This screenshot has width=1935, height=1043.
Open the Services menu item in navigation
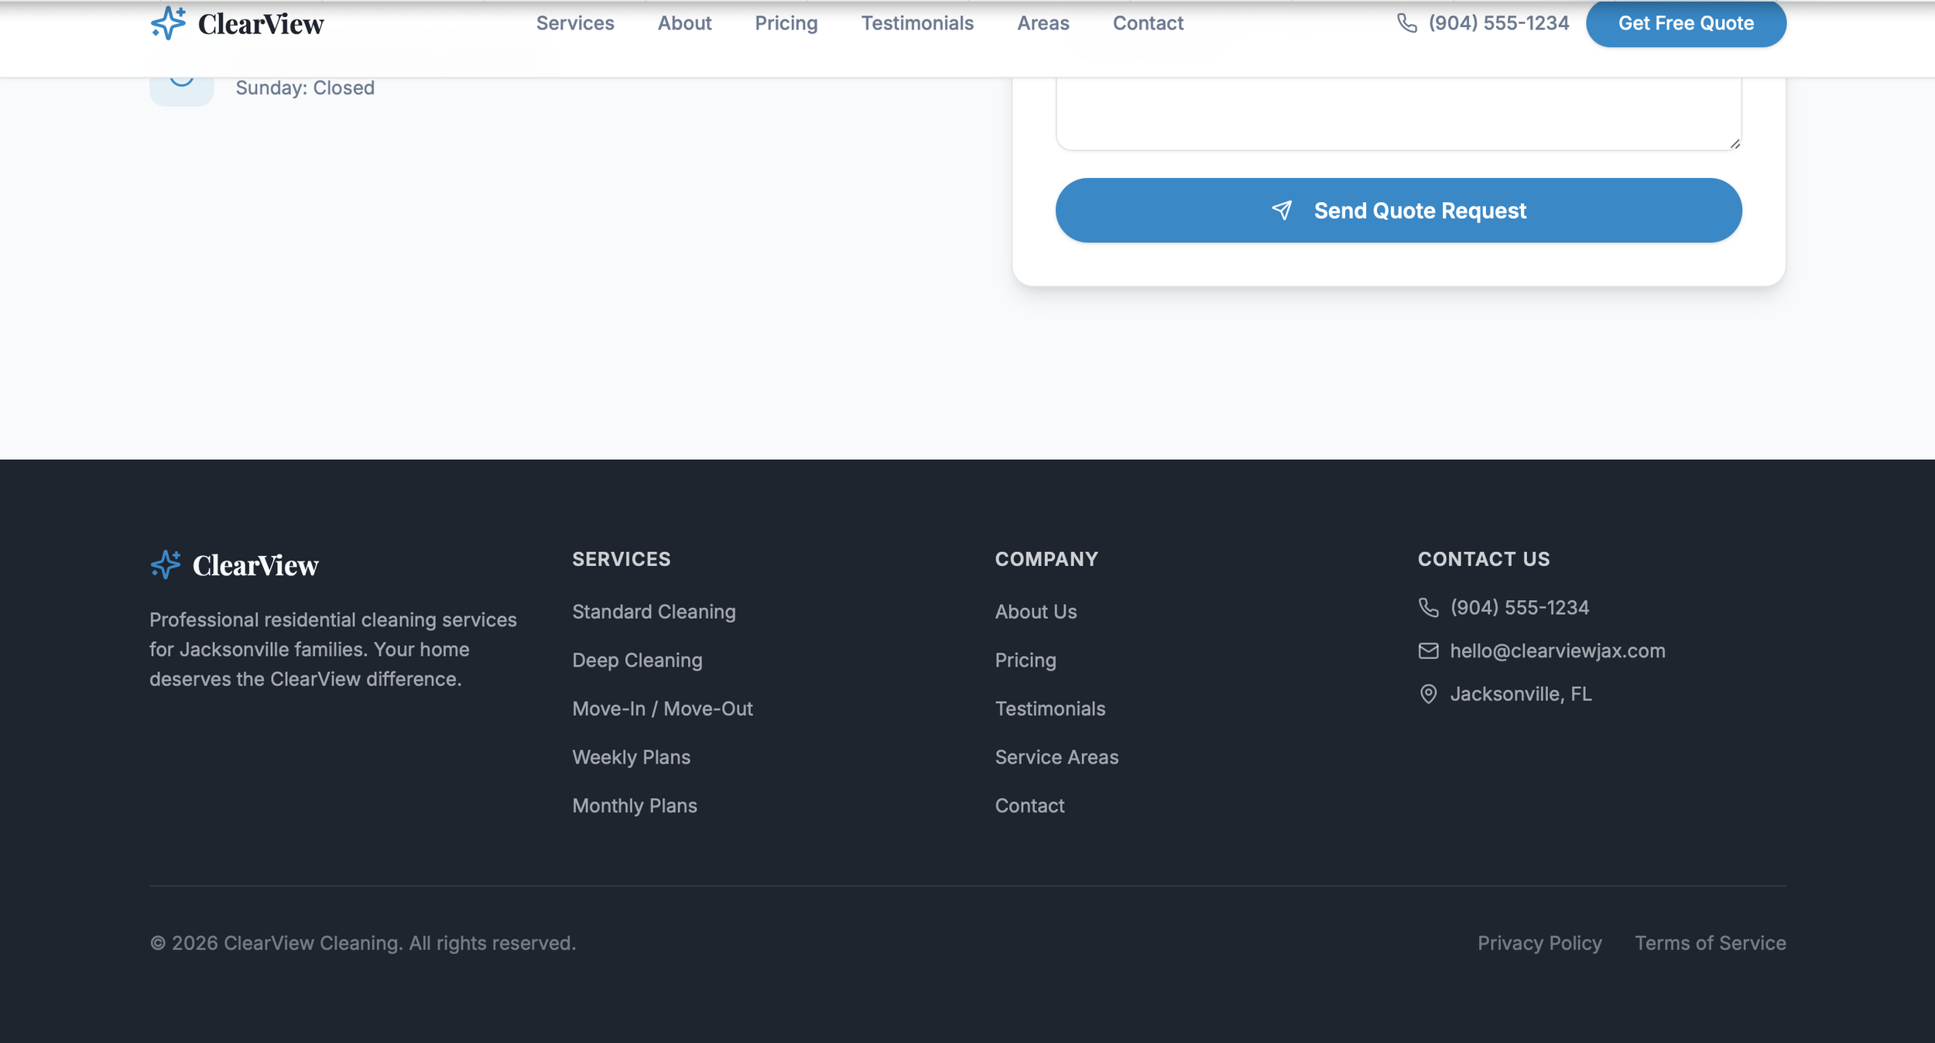click(x=575, y=22)
